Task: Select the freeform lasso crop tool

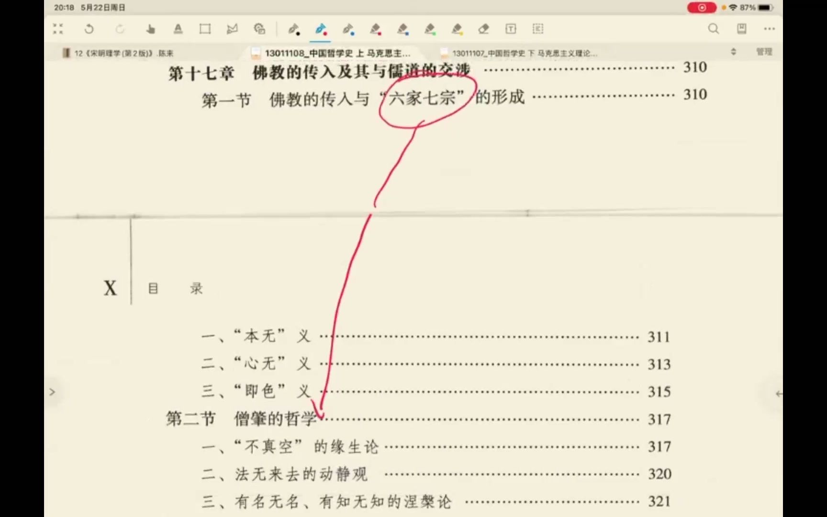Action: [232, 29]
